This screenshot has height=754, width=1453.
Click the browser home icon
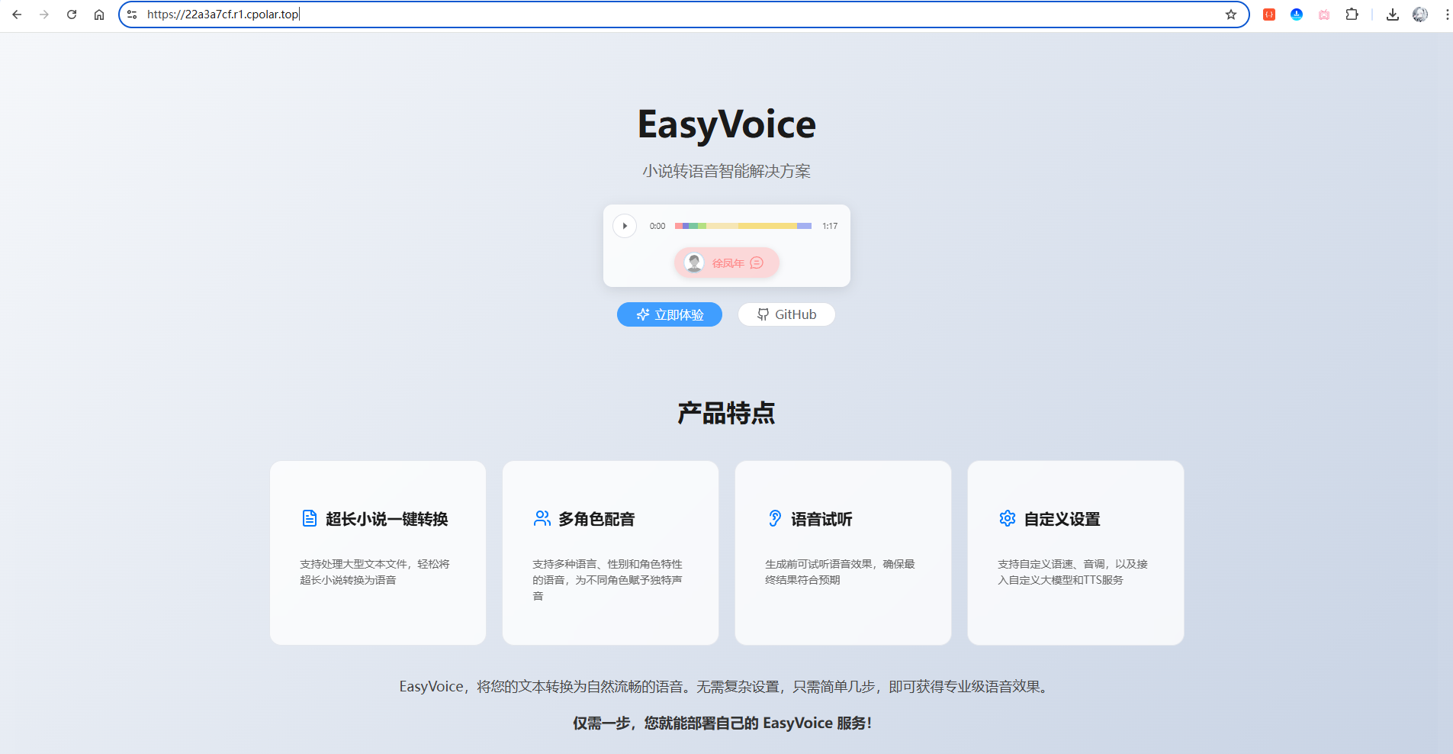coord(99,14)
